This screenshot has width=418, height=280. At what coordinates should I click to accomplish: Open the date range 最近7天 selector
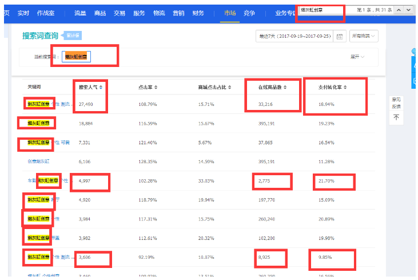(x=294, y=36)
